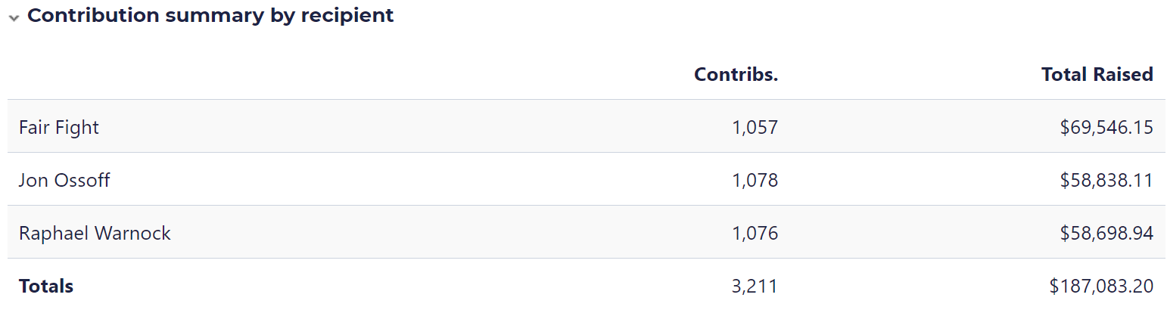
Task: Click the Contribution summary by recipient heading
Action: click(x=210, y=16)
